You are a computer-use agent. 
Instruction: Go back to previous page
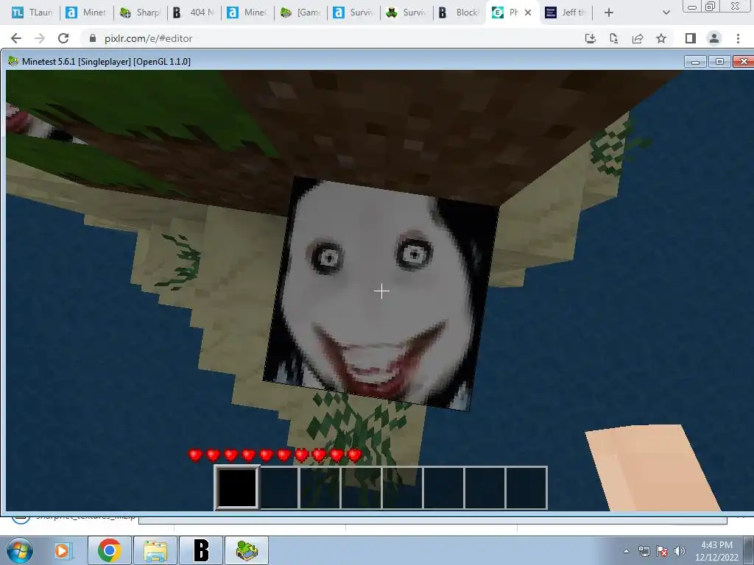tap(16, 38)
